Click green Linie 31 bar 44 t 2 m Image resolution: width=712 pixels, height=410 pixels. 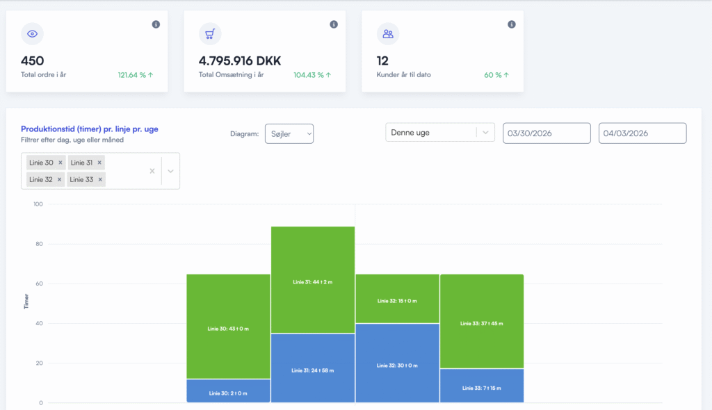(313, 280)
